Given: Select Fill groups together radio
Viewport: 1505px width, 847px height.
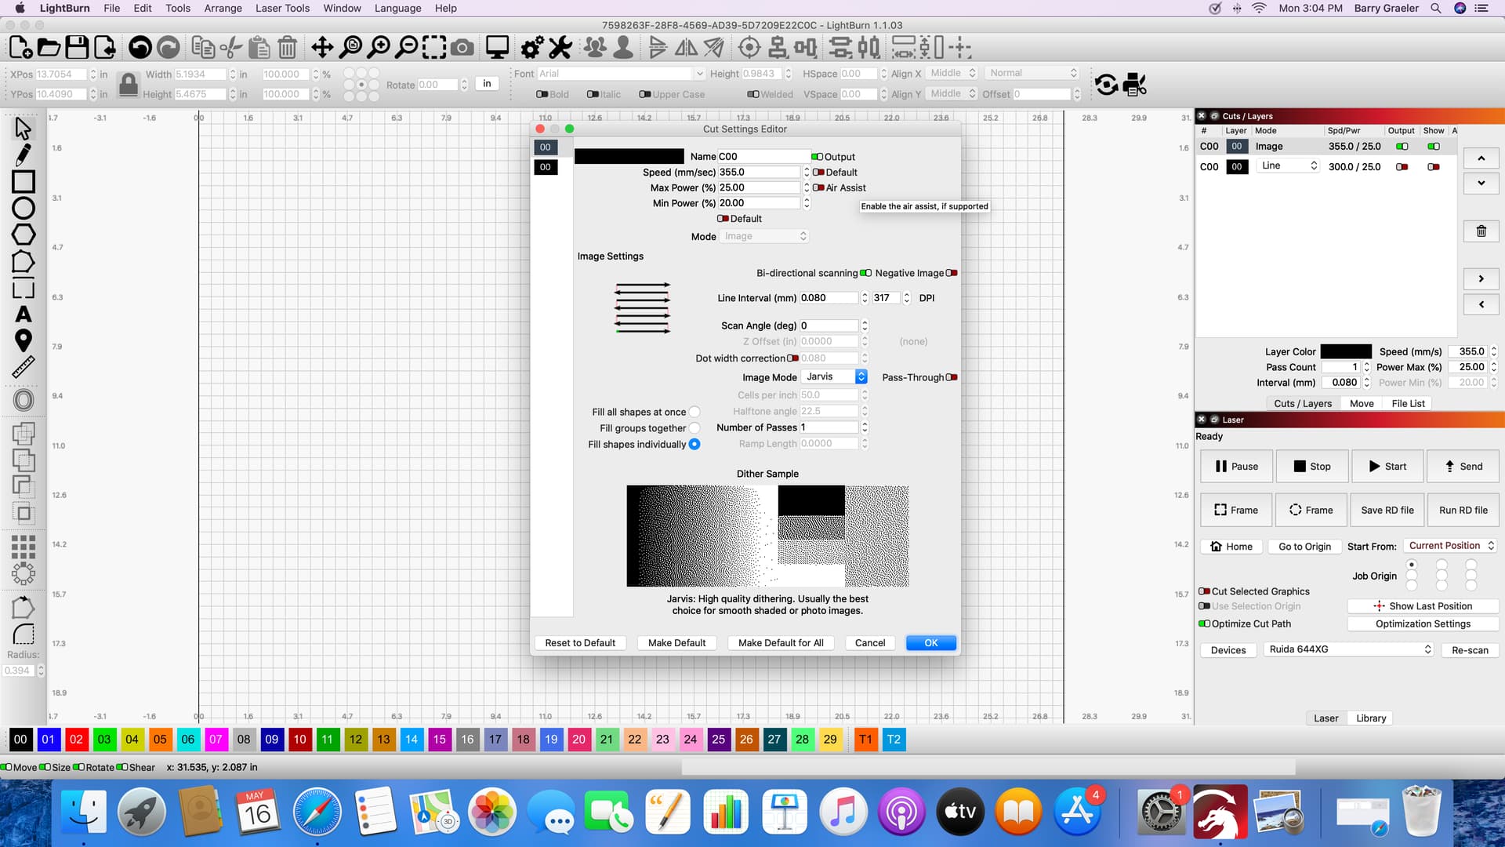Looking at the screenshot, I should click(x=694, y=428).
